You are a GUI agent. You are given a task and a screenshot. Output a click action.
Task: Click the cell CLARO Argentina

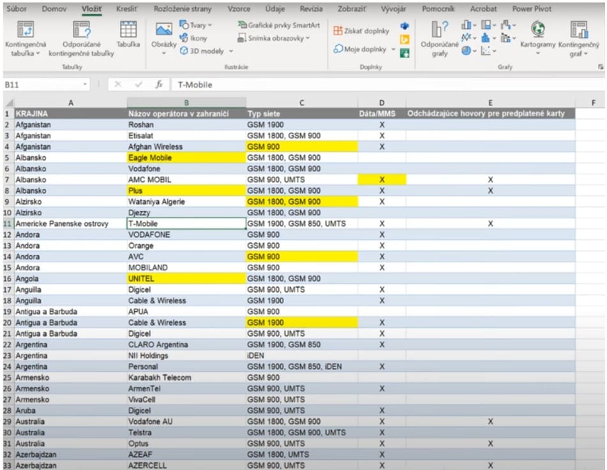[186, 344]
